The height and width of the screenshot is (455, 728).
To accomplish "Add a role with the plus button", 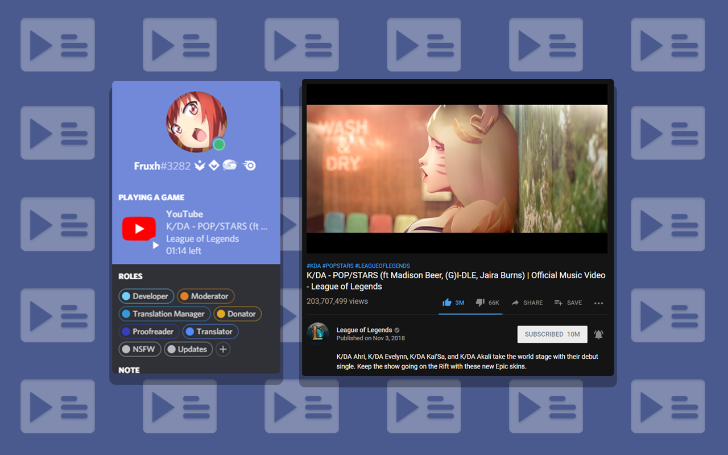I will click(x=223, y=349).
